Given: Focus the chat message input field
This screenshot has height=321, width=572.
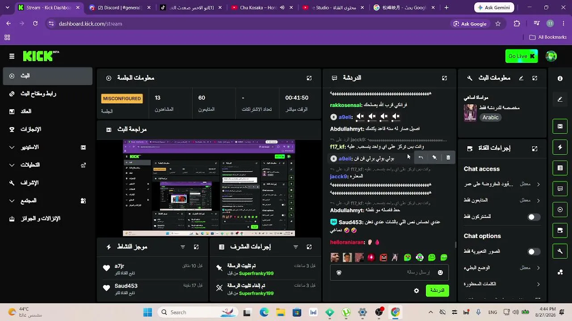Looking at the screenshot, I should pos(389,272).
